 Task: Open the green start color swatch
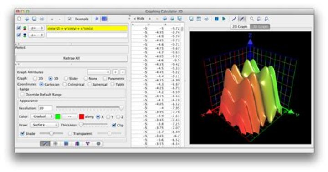[58, 116]
